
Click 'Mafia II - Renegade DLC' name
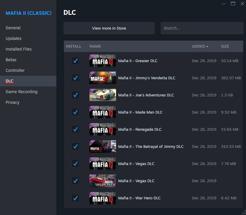click(x=140, y=129)
